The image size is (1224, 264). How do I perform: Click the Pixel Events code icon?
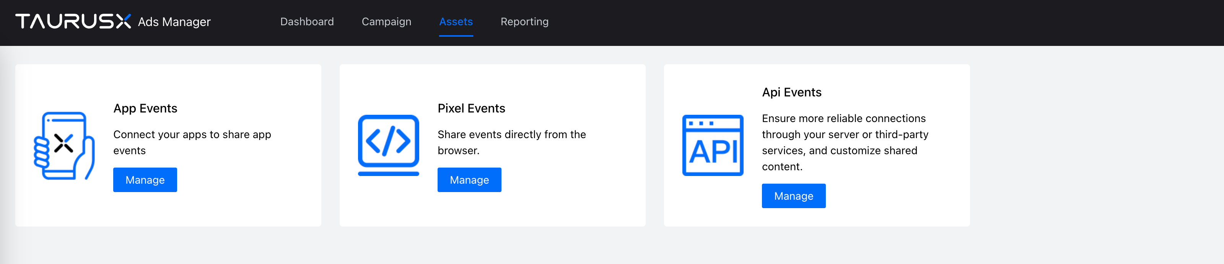(x=388, y=145)
